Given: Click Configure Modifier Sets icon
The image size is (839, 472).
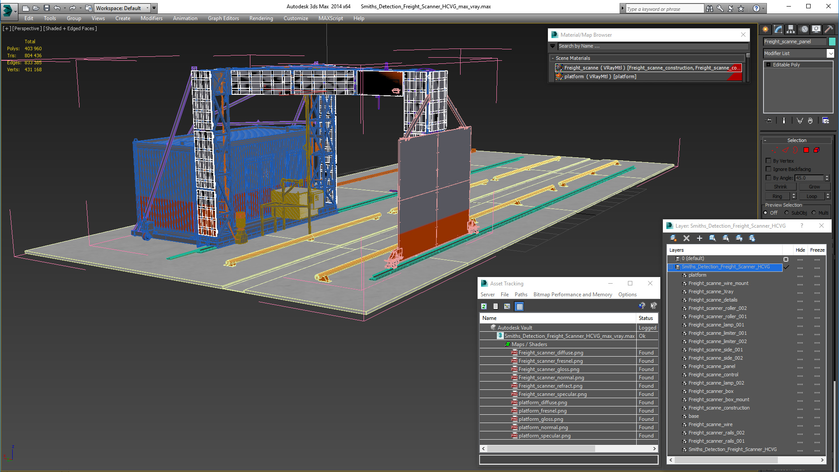Looking at the screenshot, I should 826,121.
